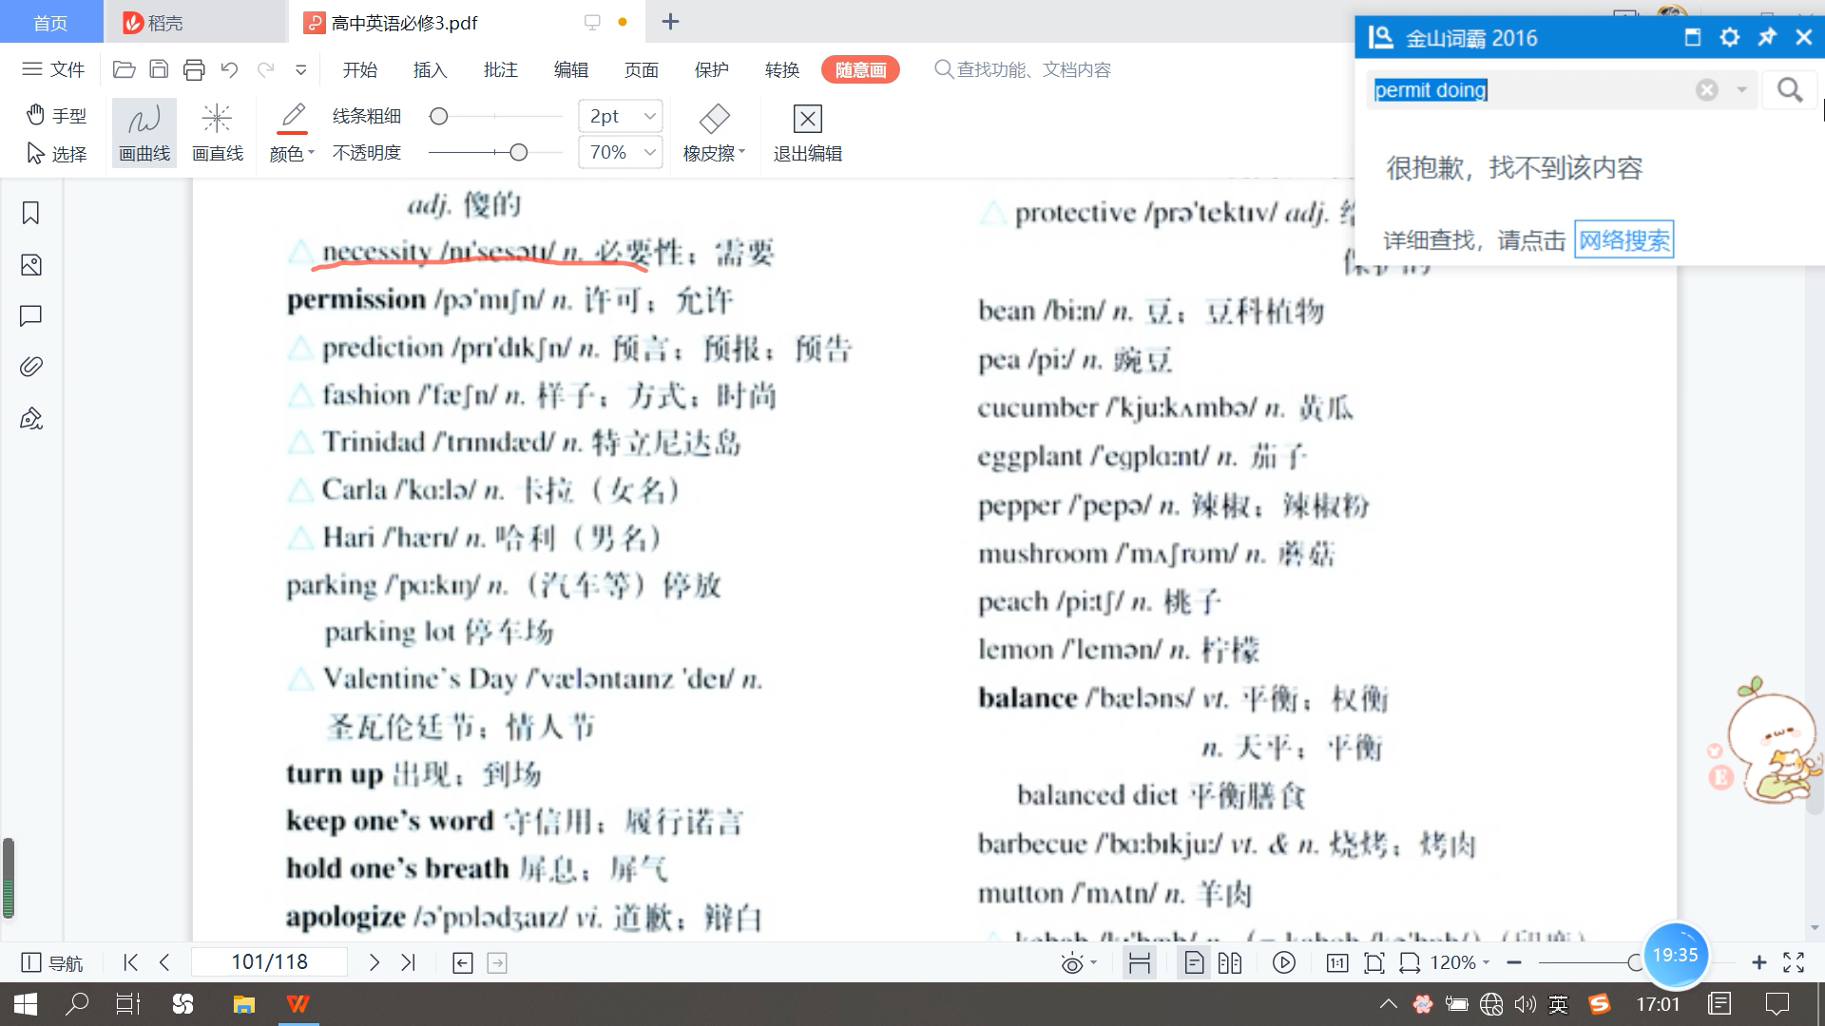Pick the 橡皮擦 eraser tool
Screen dimensions: 1825x1026
[713, 132]
